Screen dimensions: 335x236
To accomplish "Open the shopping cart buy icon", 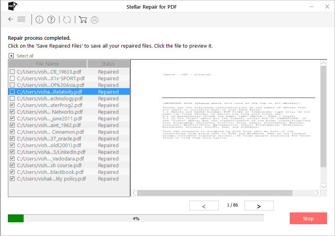I will (x=83, y=20).
